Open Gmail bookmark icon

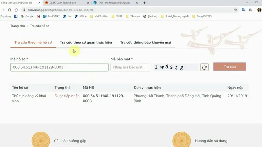[x=38, y=16]
